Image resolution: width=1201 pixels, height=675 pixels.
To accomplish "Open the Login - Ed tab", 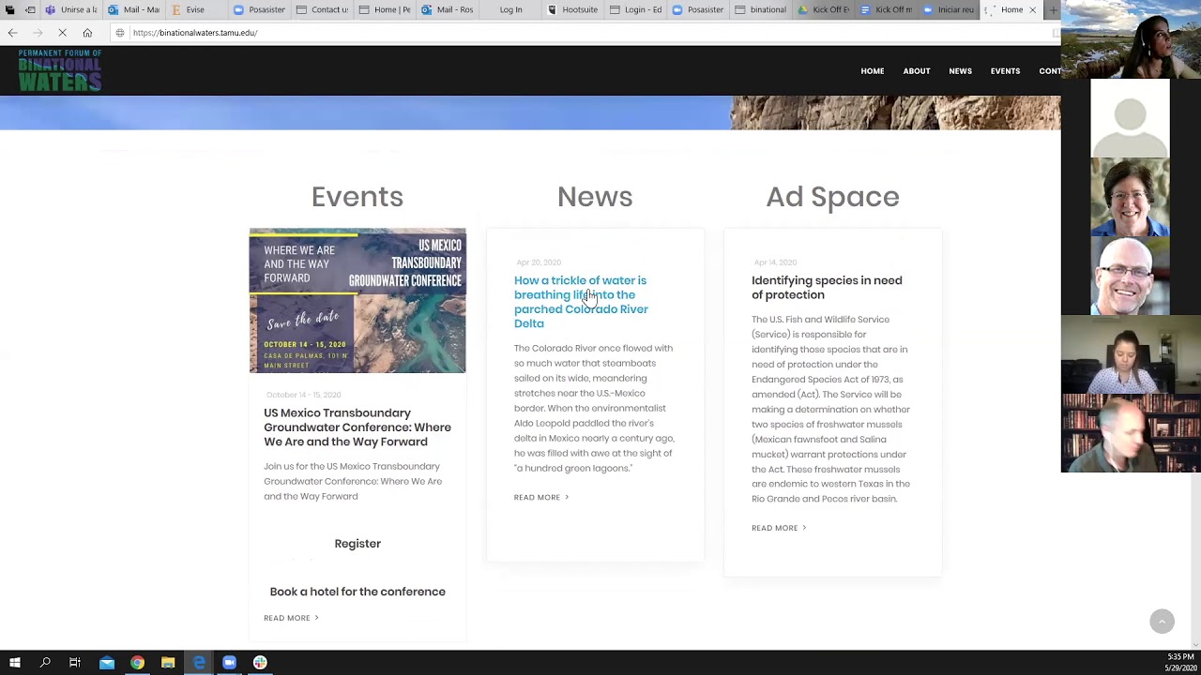I will pos(635,9).
